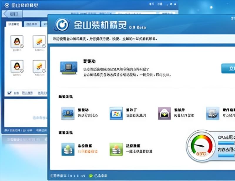
Task: Go back with the arrow button in back window
Action: tap(13, 14)
